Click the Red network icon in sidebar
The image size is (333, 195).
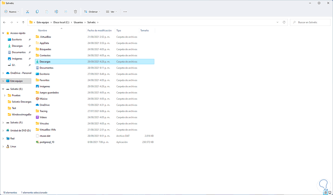point(8,138)
